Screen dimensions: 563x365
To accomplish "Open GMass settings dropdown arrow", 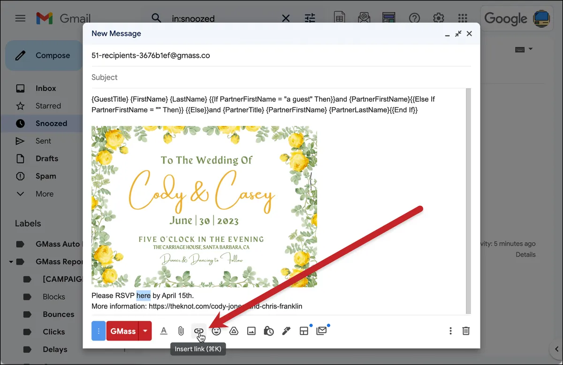I will 145,331.
